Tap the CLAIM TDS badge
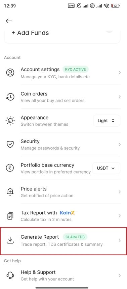The image size is (127, 289). point(75,237)
